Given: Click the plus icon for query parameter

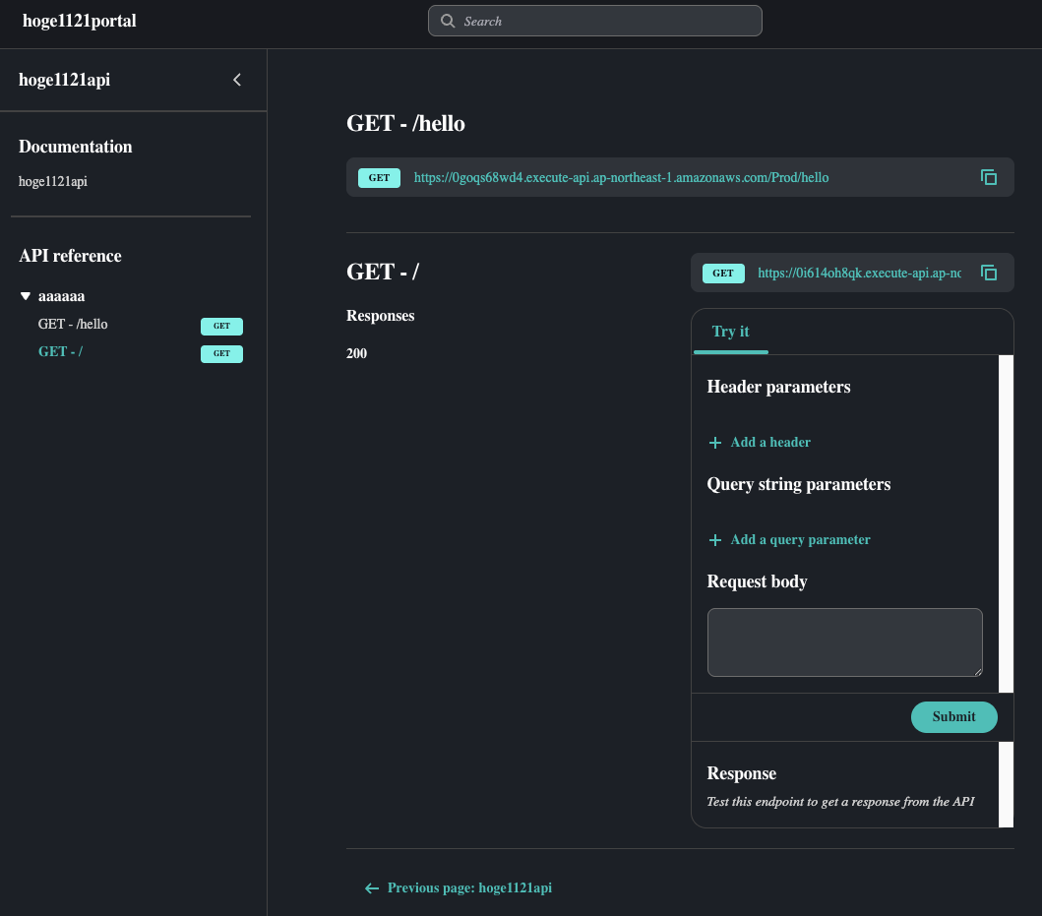Looking at the screenshot, I should pos(715,540).
